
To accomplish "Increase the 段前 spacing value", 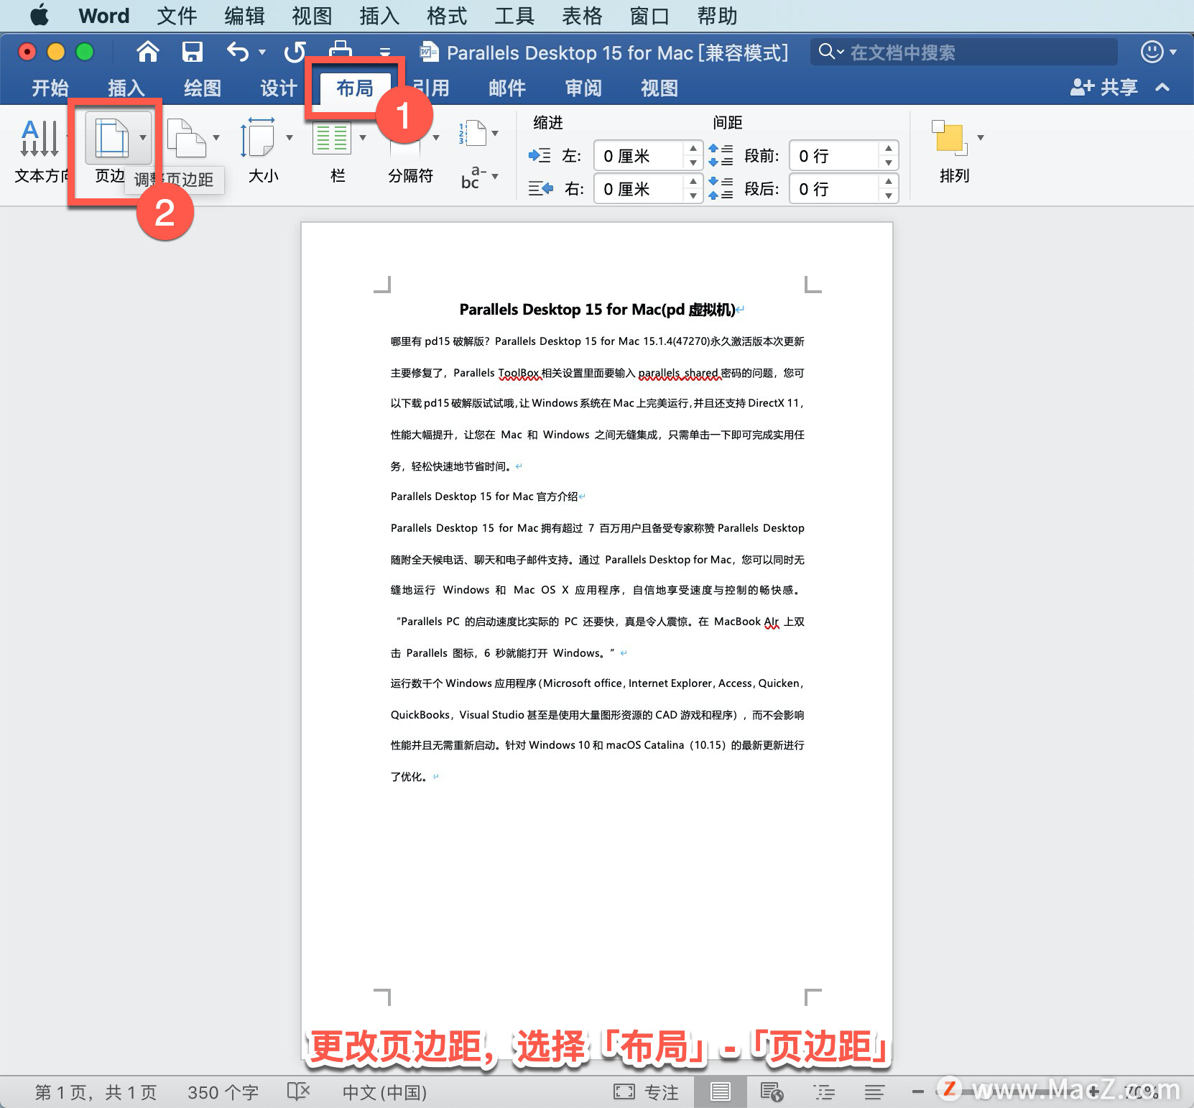I will pos(889,149).
